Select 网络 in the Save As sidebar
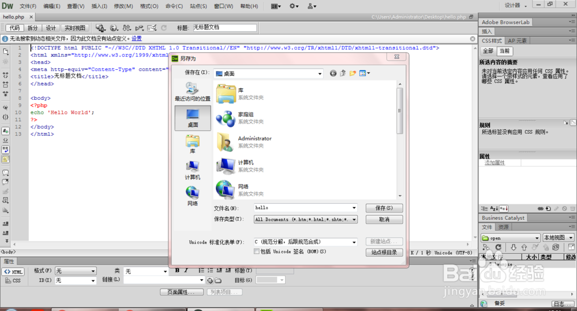Viewport: 577px width, 311px height. (193, 196)
